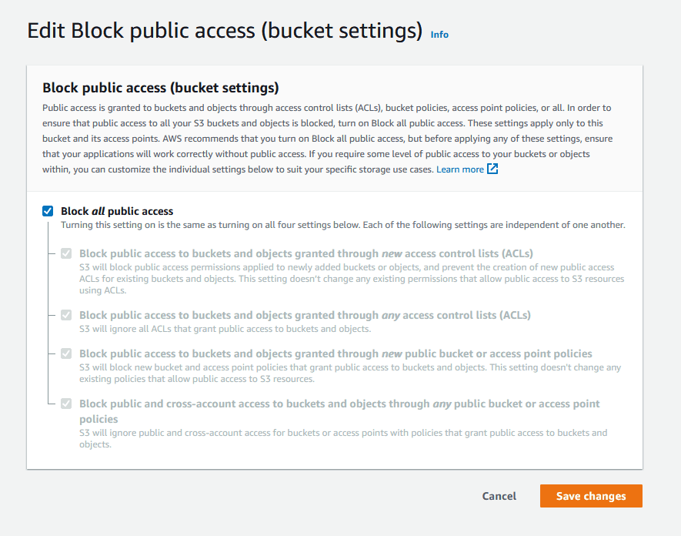Toggle checkbox for new public bucket policies

(66, 353)
